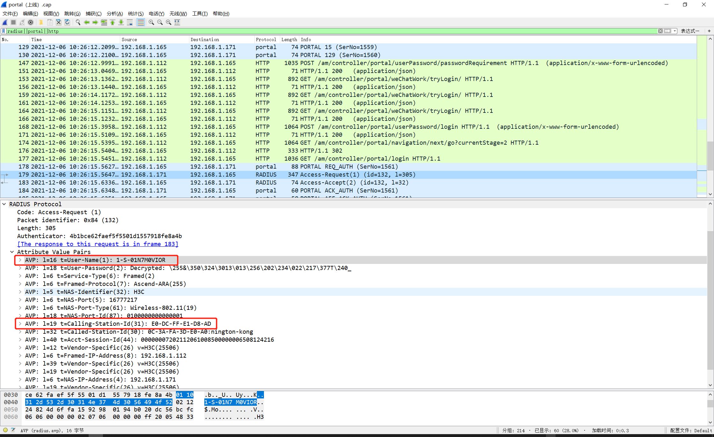Reload this capture file
Image resolution: width=714 pixels, height=437 pixels.
click(x=67, y=22)
